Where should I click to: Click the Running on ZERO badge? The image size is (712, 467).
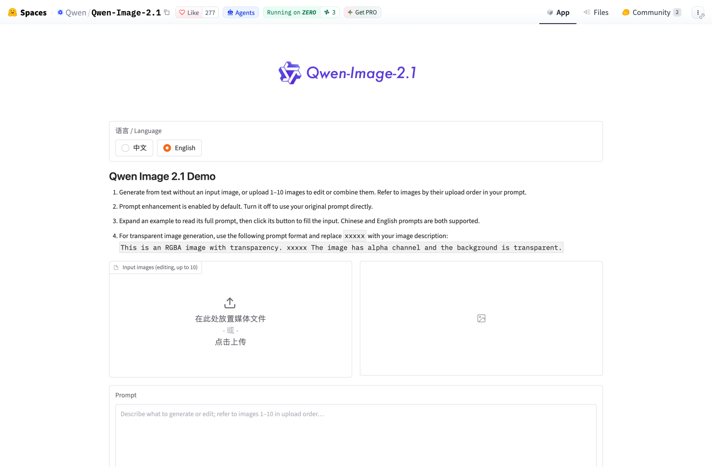pyautogui.click(x=291, y=13)
